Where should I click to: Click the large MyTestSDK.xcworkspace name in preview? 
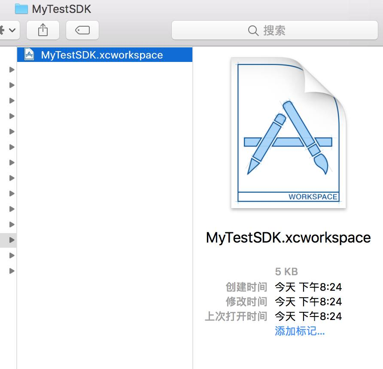(288, 237)
